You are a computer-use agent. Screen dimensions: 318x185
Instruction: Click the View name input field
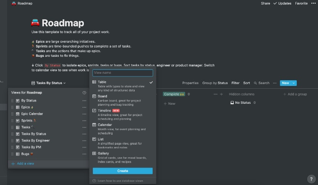click(122, 73)
